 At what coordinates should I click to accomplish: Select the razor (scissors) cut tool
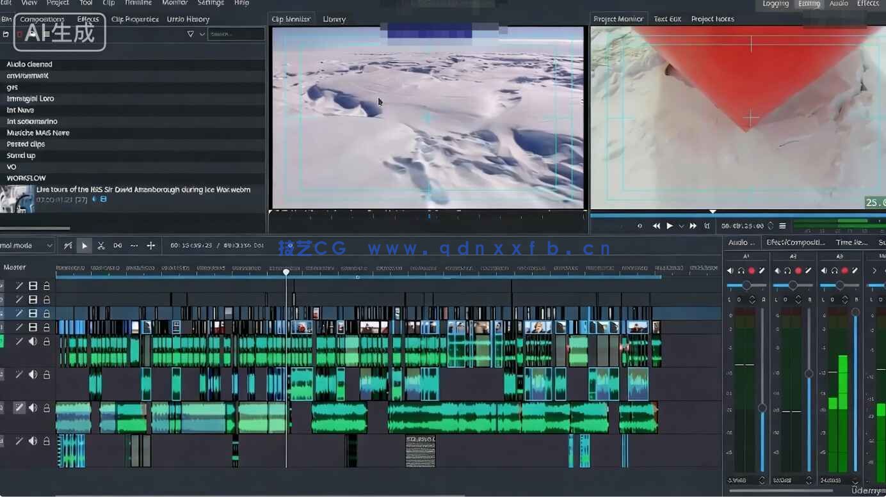click(101, 246)
